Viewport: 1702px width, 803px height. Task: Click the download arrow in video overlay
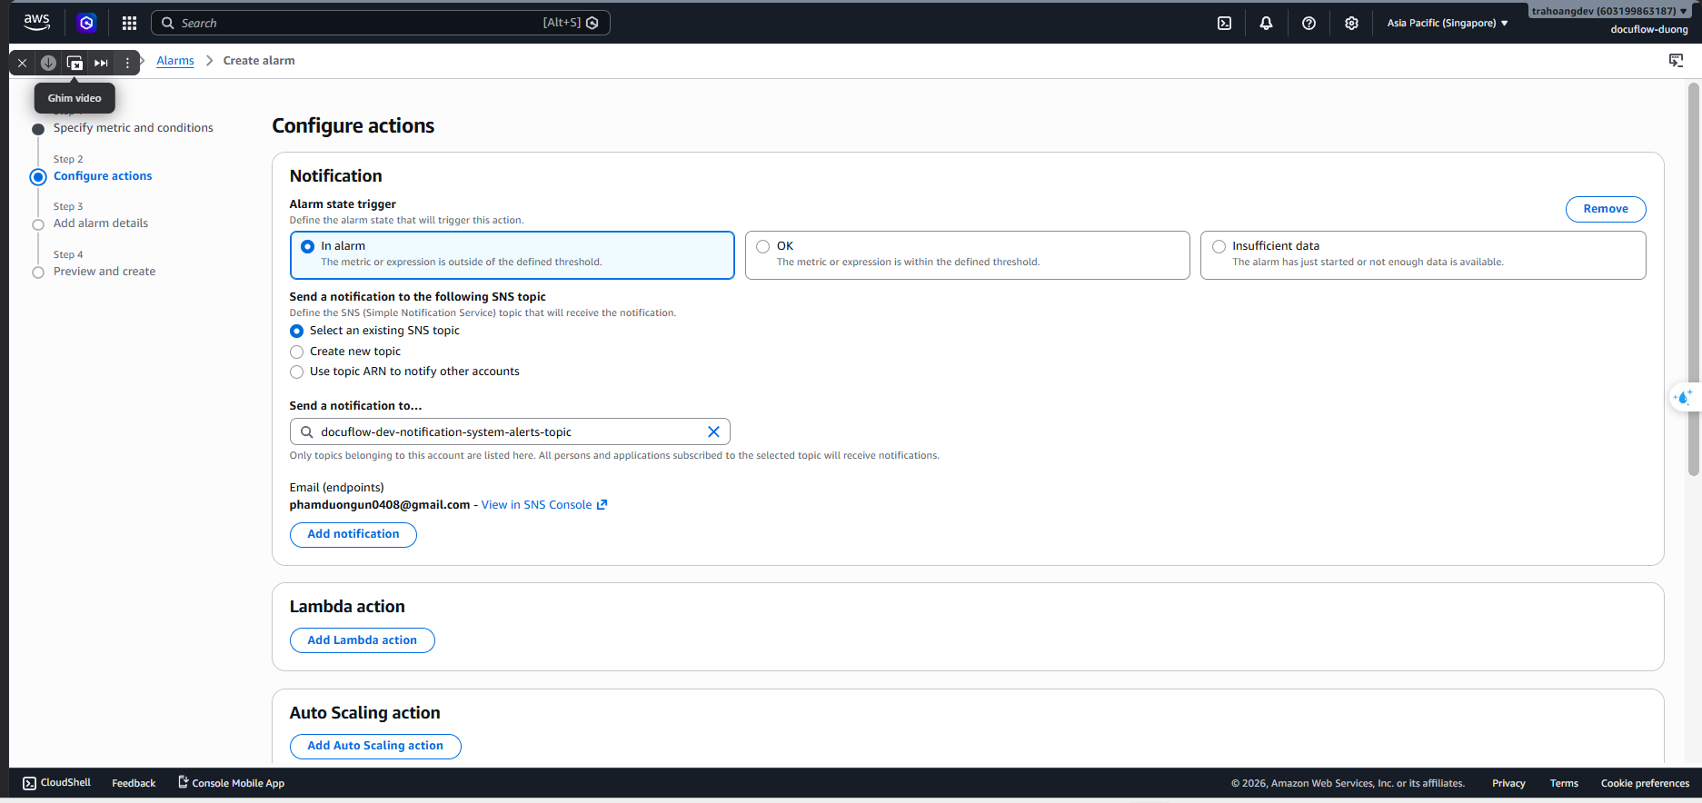(x=48, y=63)
